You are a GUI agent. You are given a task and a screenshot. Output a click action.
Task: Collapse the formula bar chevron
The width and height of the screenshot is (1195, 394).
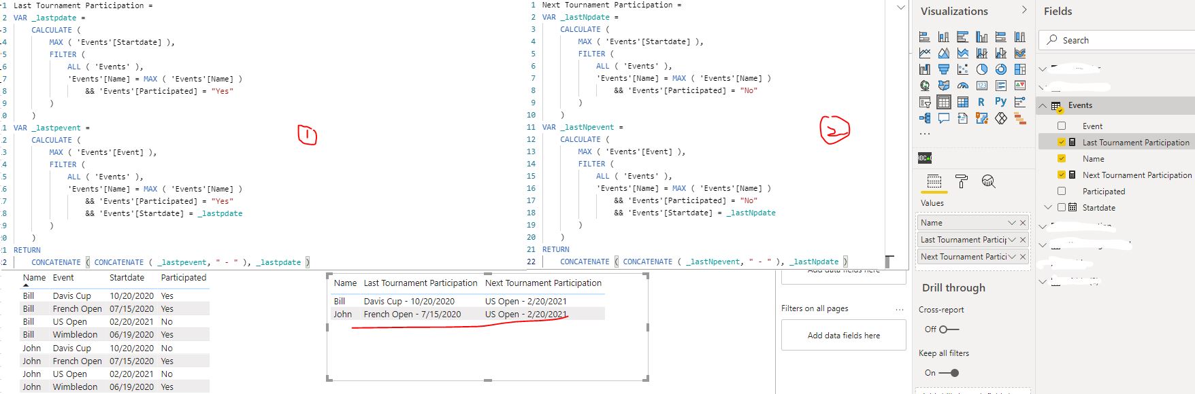tap(901, 7)
